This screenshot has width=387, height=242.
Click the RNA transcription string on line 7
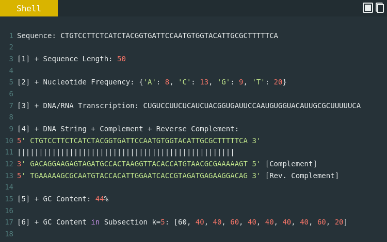point(252,106)
